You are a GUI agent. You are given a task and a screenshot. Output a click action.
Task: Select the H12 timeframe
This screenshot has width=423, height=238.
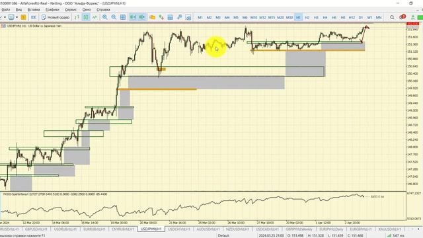point(352,17)
